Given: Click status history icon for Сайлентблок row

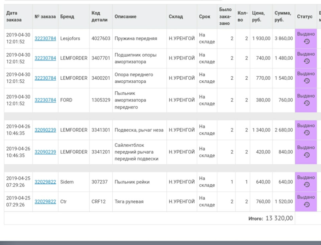Looking at the screenshot, I should (x=306, y=155).
